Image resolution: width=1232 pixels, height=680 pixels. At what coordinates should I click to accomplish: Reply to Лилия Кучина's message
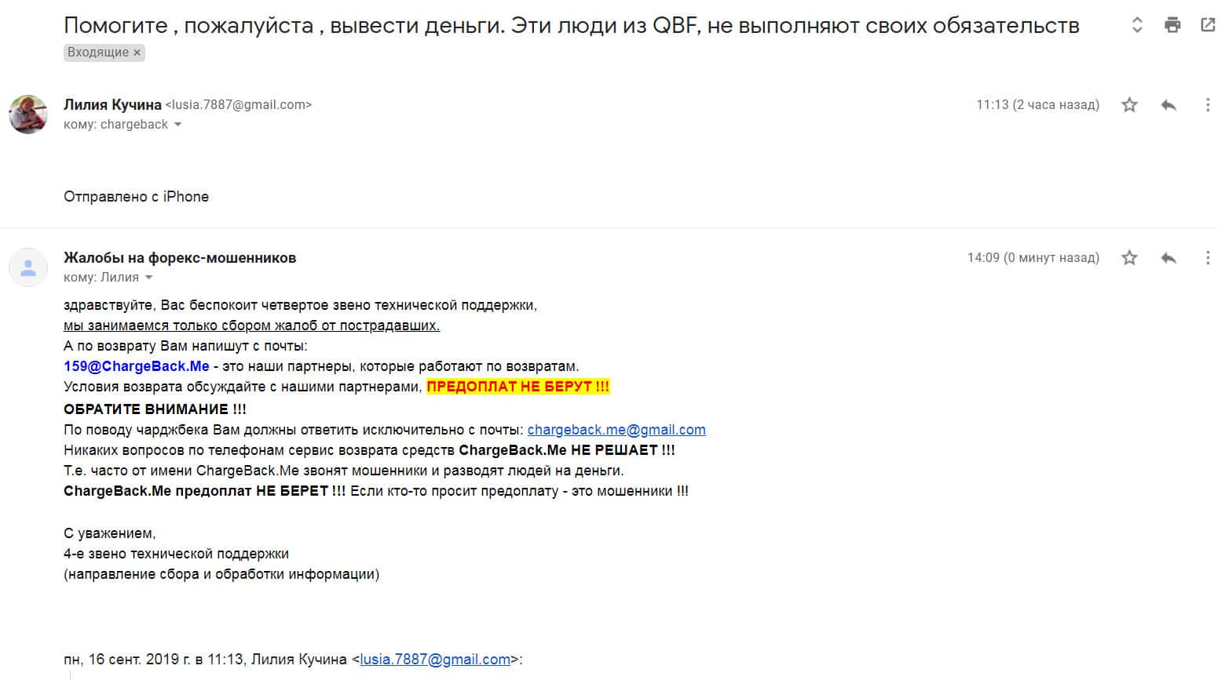(1168, 105)
